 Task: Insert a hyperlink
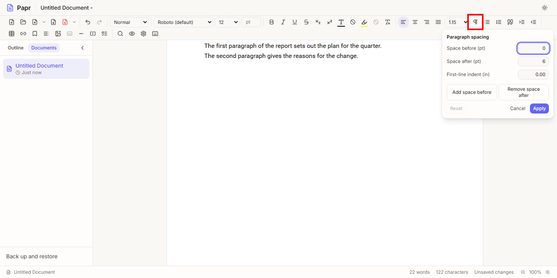tap(23, 34)
